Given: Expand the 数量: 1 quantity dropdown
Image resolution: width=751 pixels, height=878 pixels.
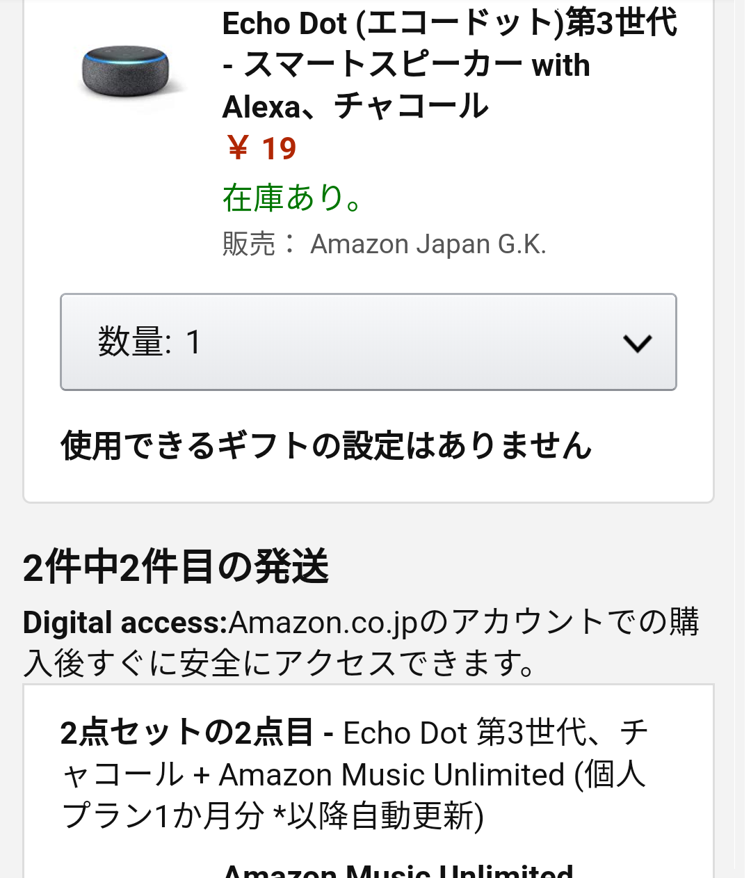Looking at the screenshot, I should click(x=369, y=342).
